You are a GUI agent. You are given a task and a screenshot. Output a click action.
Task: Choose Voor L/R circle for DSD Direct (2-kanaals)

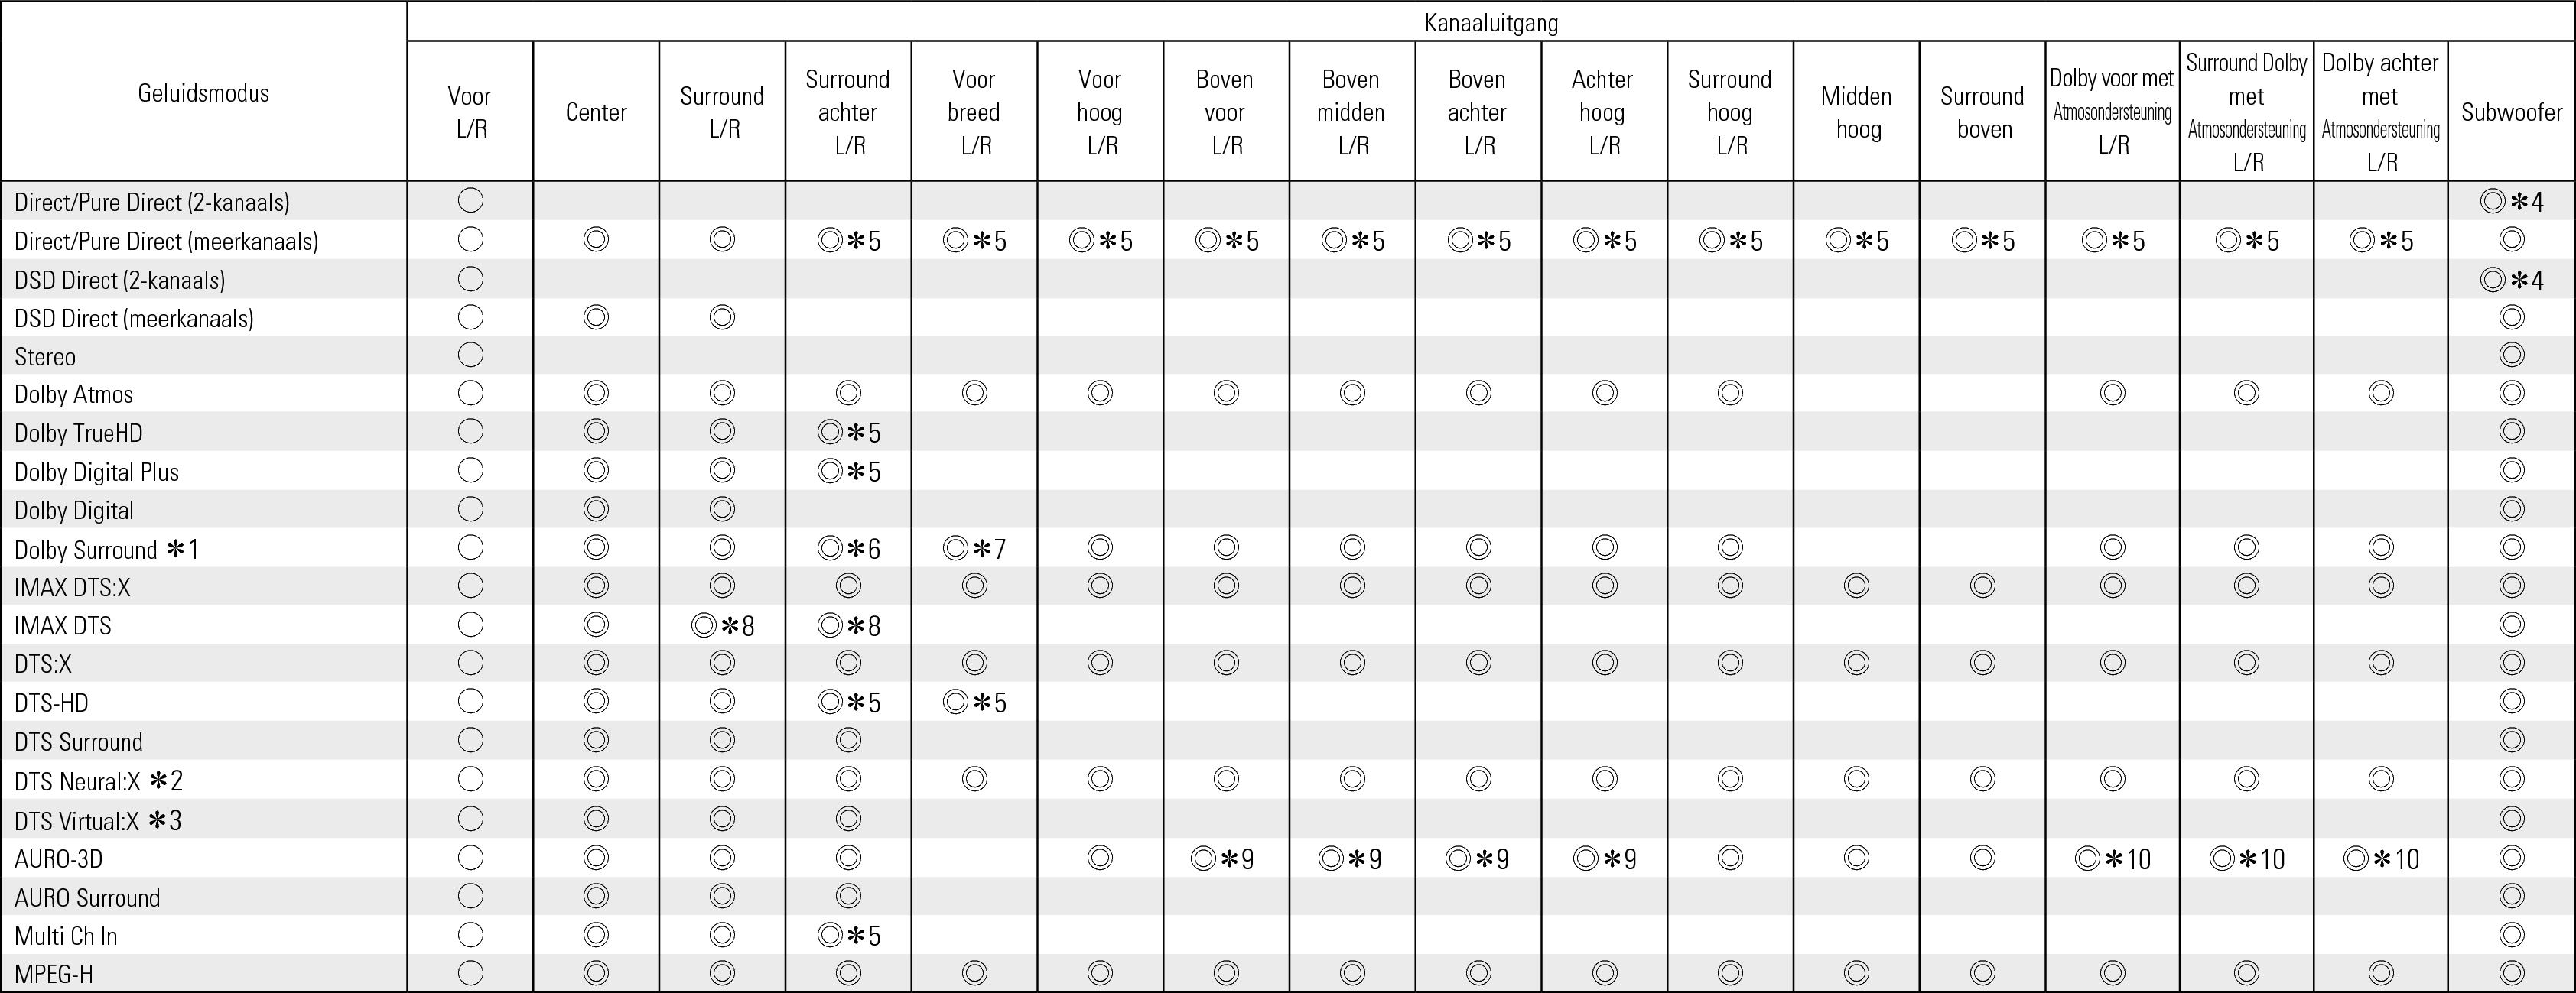click(x=470, y=279)
